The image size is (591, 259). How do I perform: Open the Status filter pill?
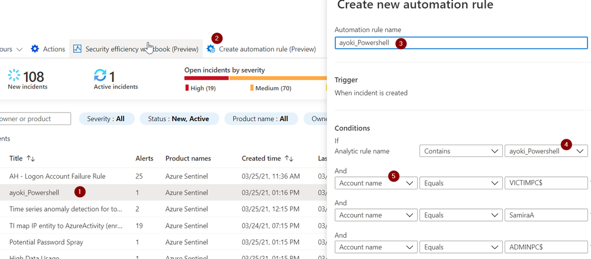[179, 119]
